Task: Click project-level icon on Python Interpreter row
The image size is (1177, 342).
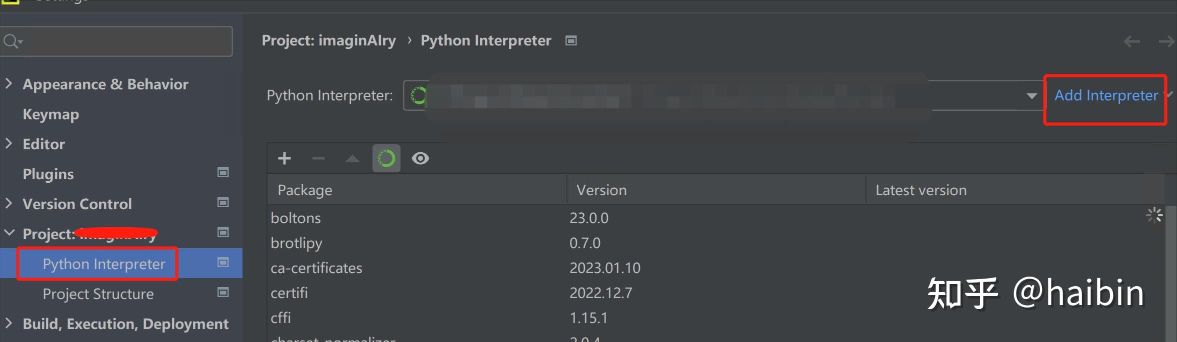Action: tap(223, 262)
